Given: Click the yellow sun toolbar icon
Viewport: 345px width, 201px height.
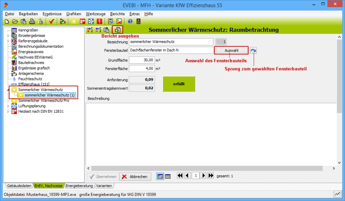Looking at the screenshot, I should [x=74, y=22].
